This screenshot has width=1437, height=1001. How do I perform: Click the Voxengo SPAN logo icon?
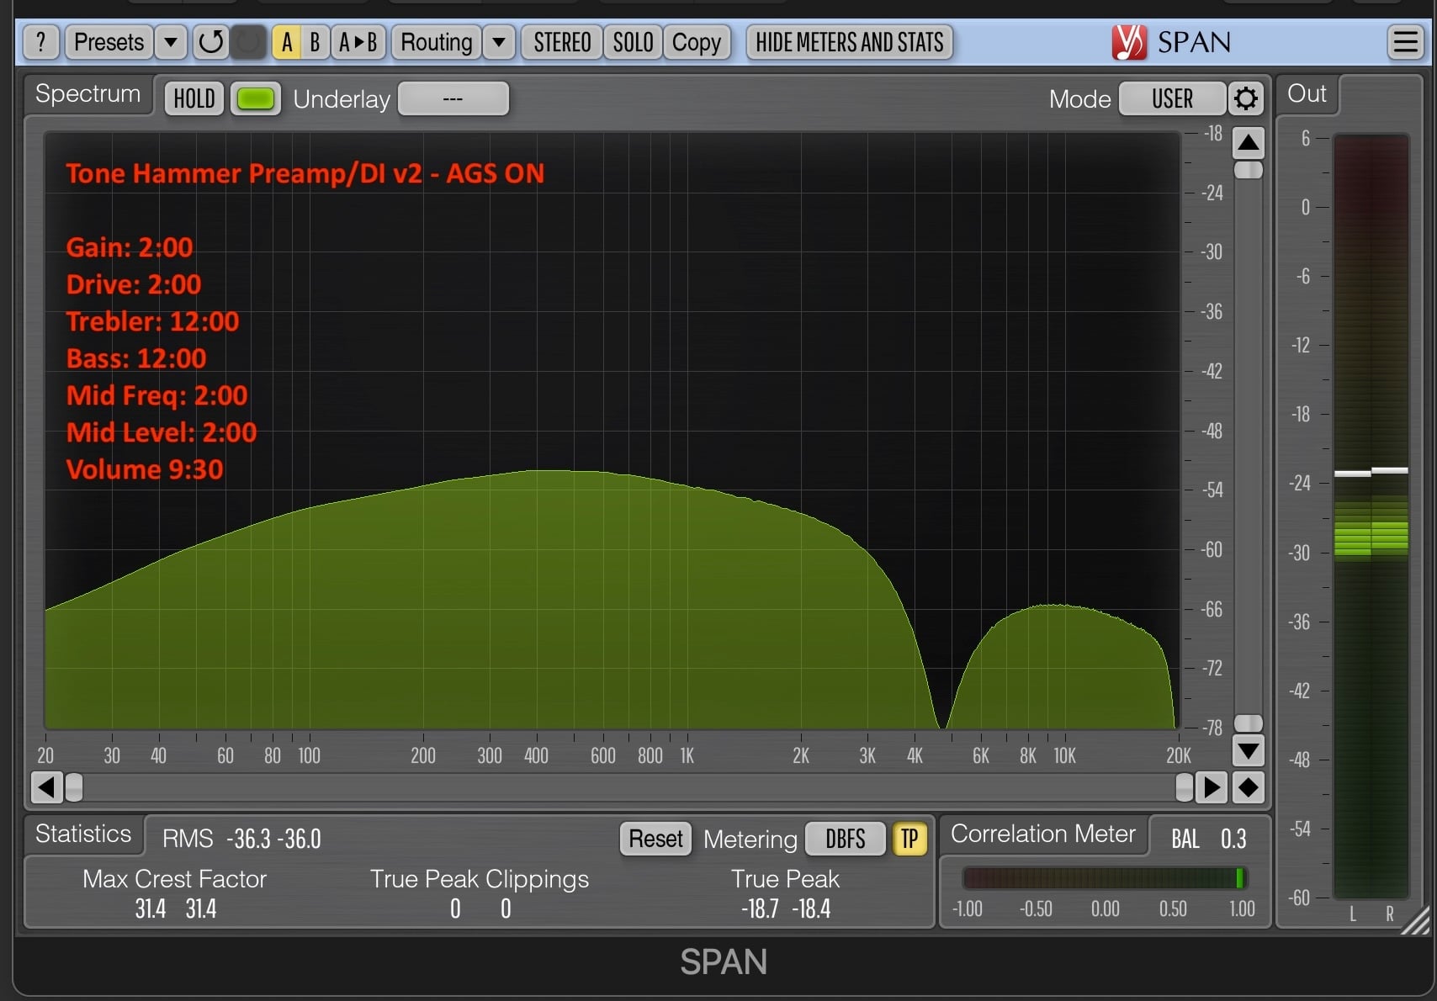1129,42
